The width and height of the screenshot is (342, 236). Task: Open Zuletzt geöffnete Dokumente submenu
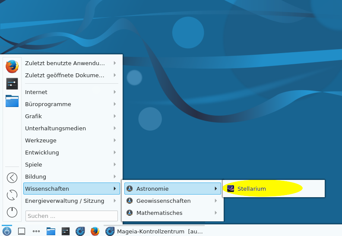(x=72, y=75)
